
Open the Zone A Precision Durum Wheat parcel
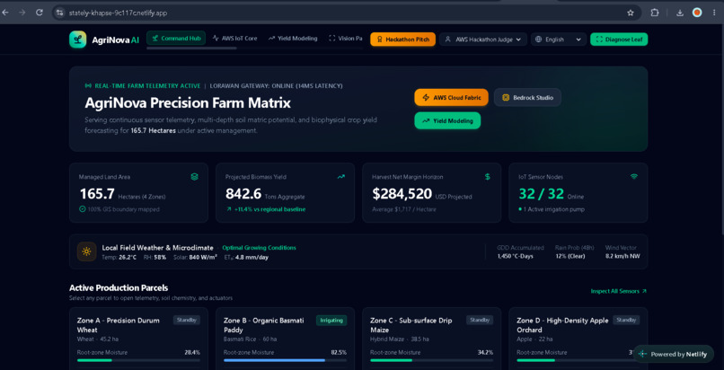pyautogui.click(x=138, y=339)
